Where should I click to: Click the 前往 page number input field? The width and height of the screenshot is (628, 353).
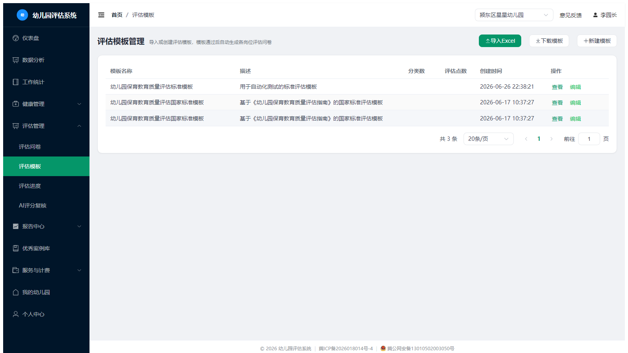(x=589, y=139)
